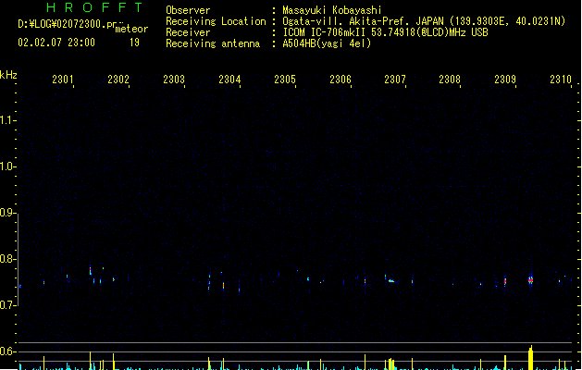The image size is (582, 370).
Task: Click the 0.7 kHz frequency label
Action: [7, 305]
